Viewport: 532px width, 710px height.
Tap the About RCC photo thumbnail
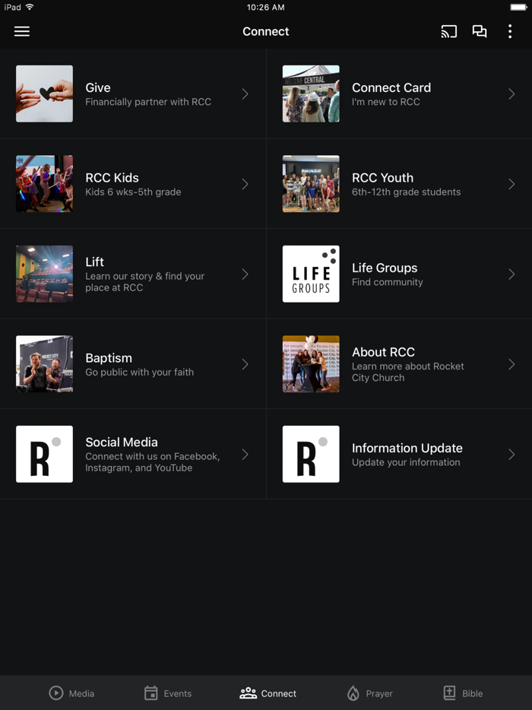click(311, 364)
